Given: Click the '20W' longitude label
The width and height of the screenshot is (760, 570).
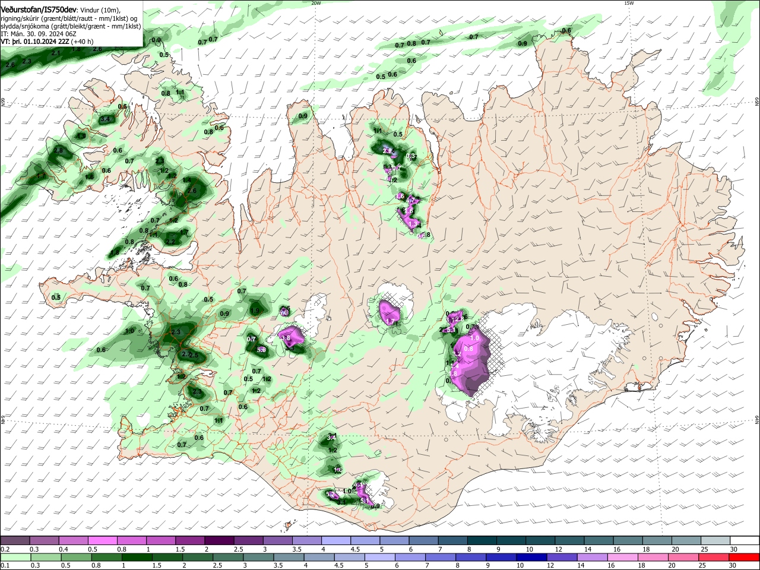Looking at the screenshot, I should 316,3.
